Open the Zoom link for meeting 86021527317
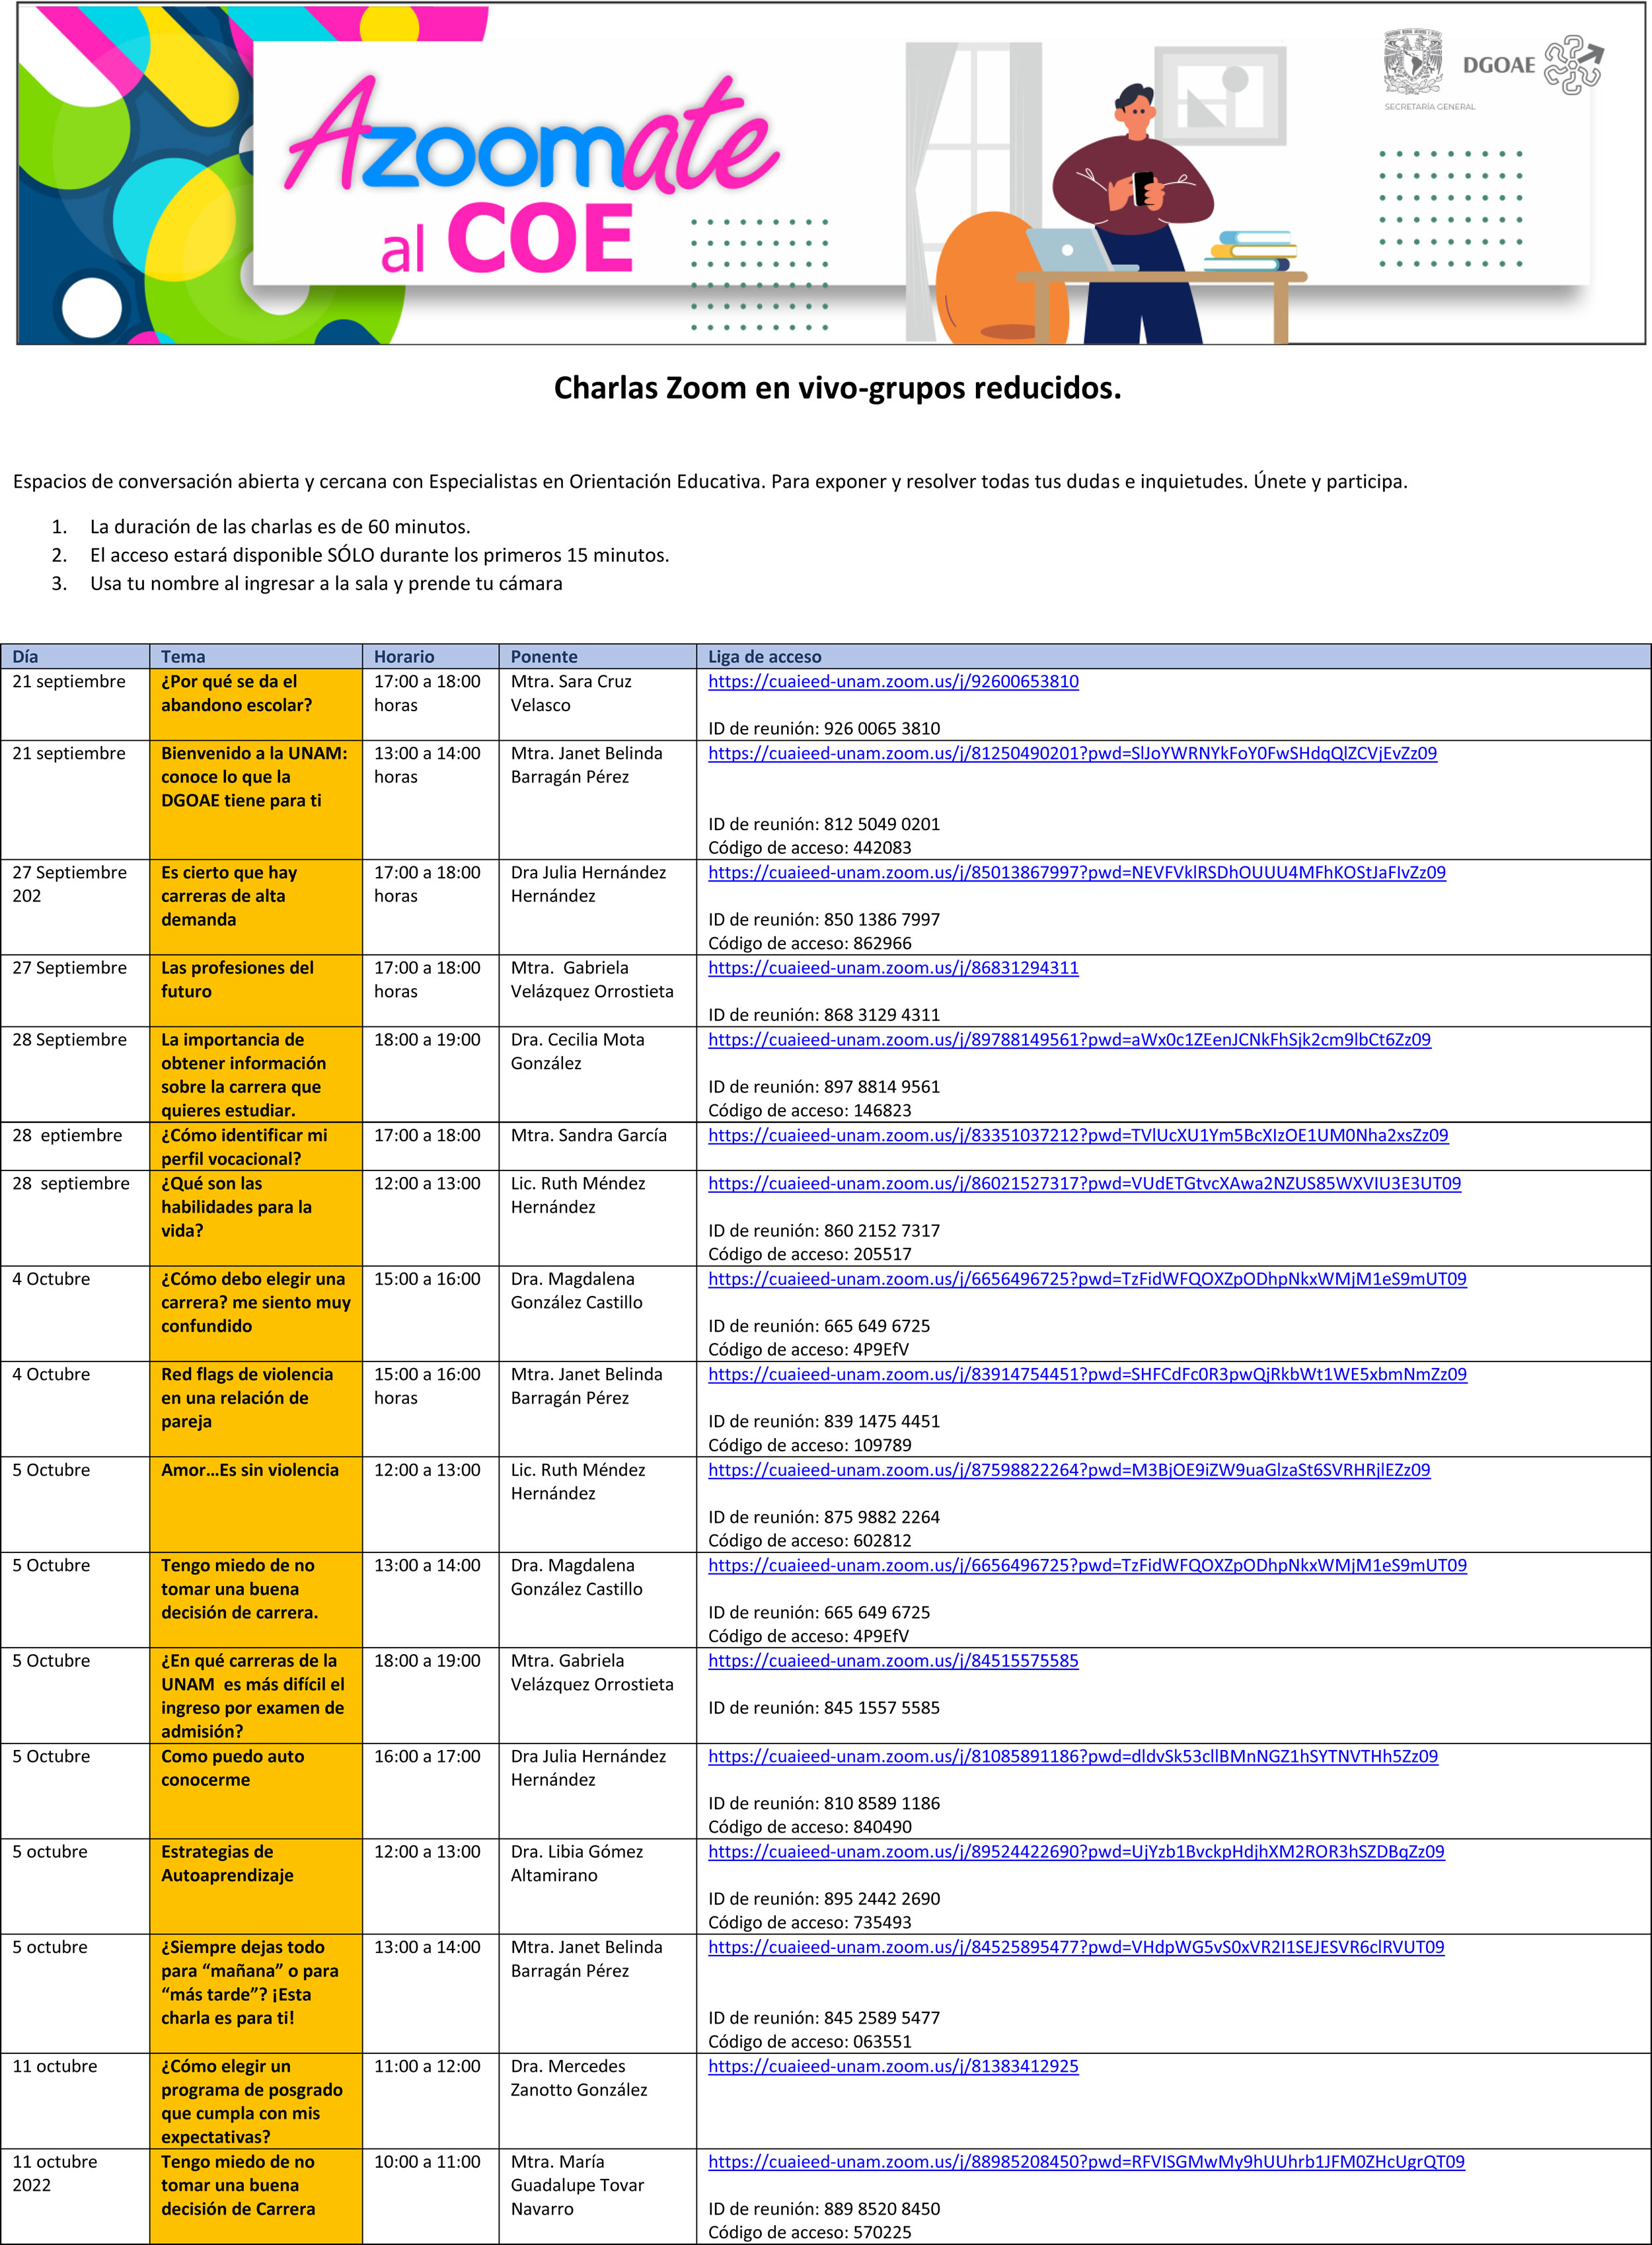Image resolution: width=1652 pixels, height=2245 pixels. [1084, 1184]
